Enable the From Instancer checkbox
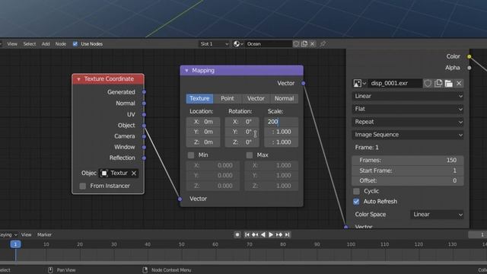 click(83, 186)
